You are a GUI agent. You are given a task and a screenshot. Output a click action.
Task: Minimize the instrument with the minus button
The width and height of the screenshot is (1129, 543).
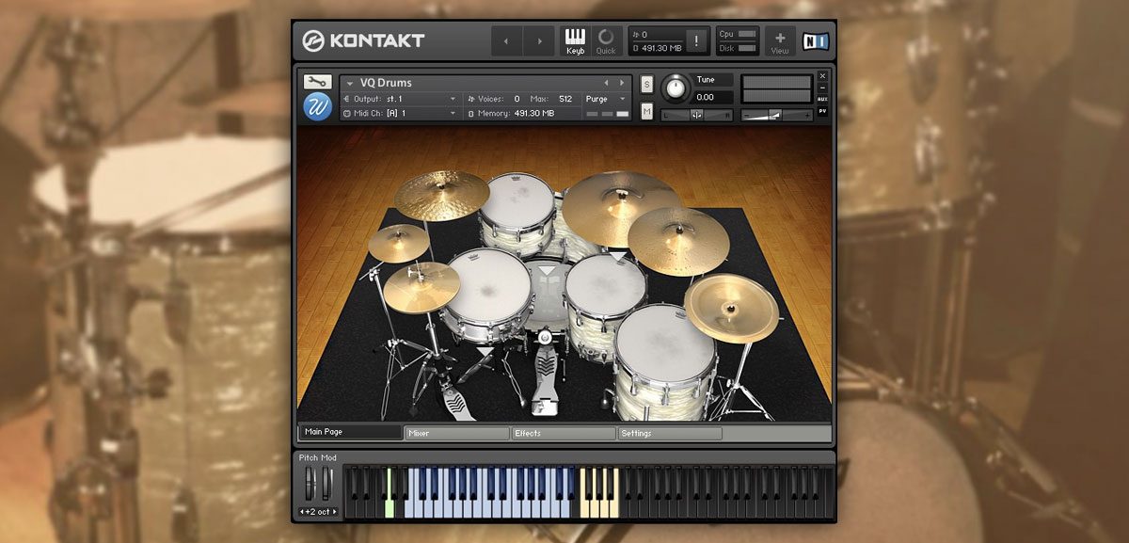point(822,87)
